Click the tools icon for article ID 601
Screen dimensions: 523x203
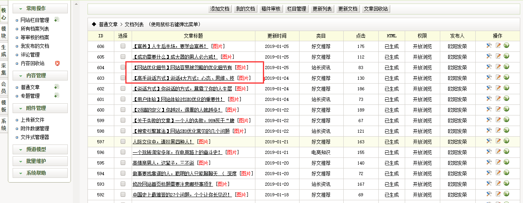pos(489,99)
